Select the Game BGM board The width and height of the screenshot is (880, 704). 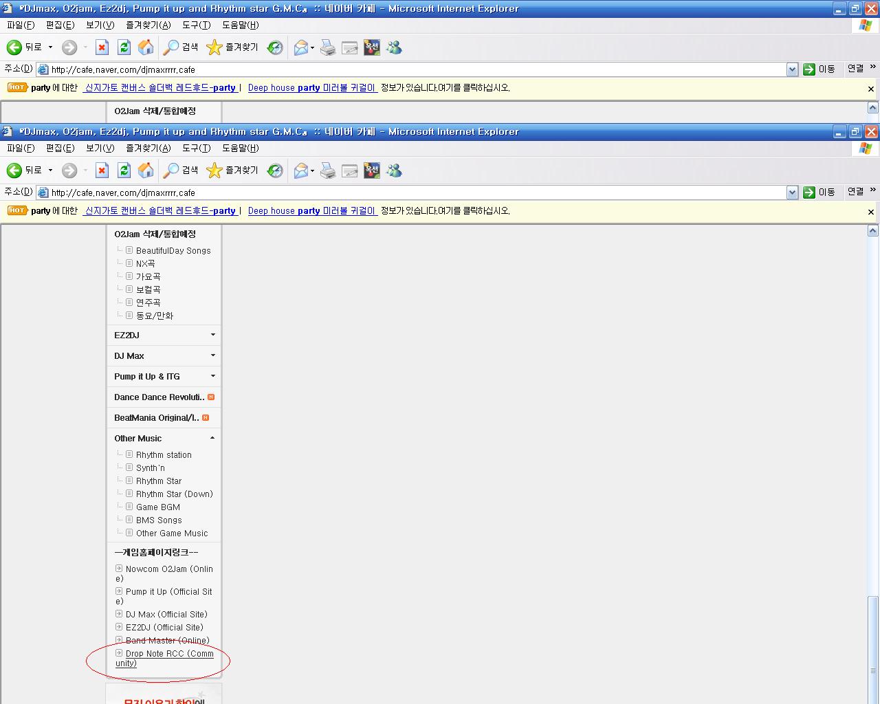(158, 507)
